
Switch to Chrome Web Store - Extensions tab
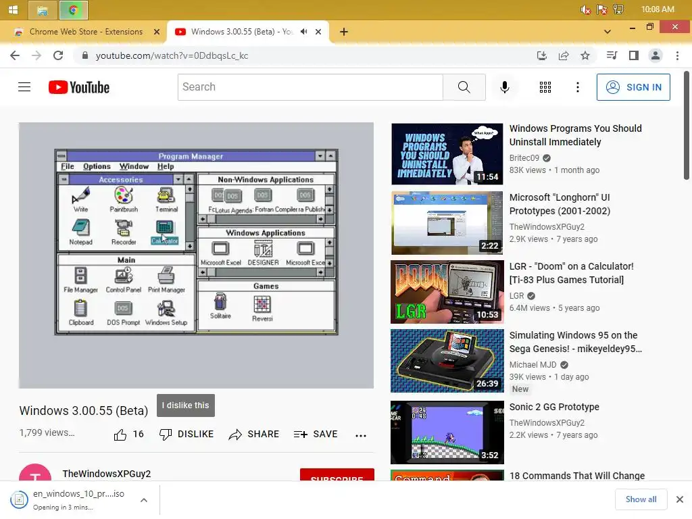pos(86,32)
